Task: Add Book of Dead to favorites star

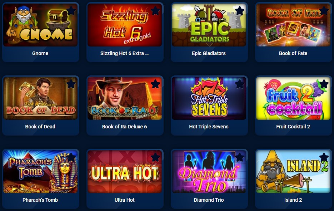Action: [x=71, y=84]
